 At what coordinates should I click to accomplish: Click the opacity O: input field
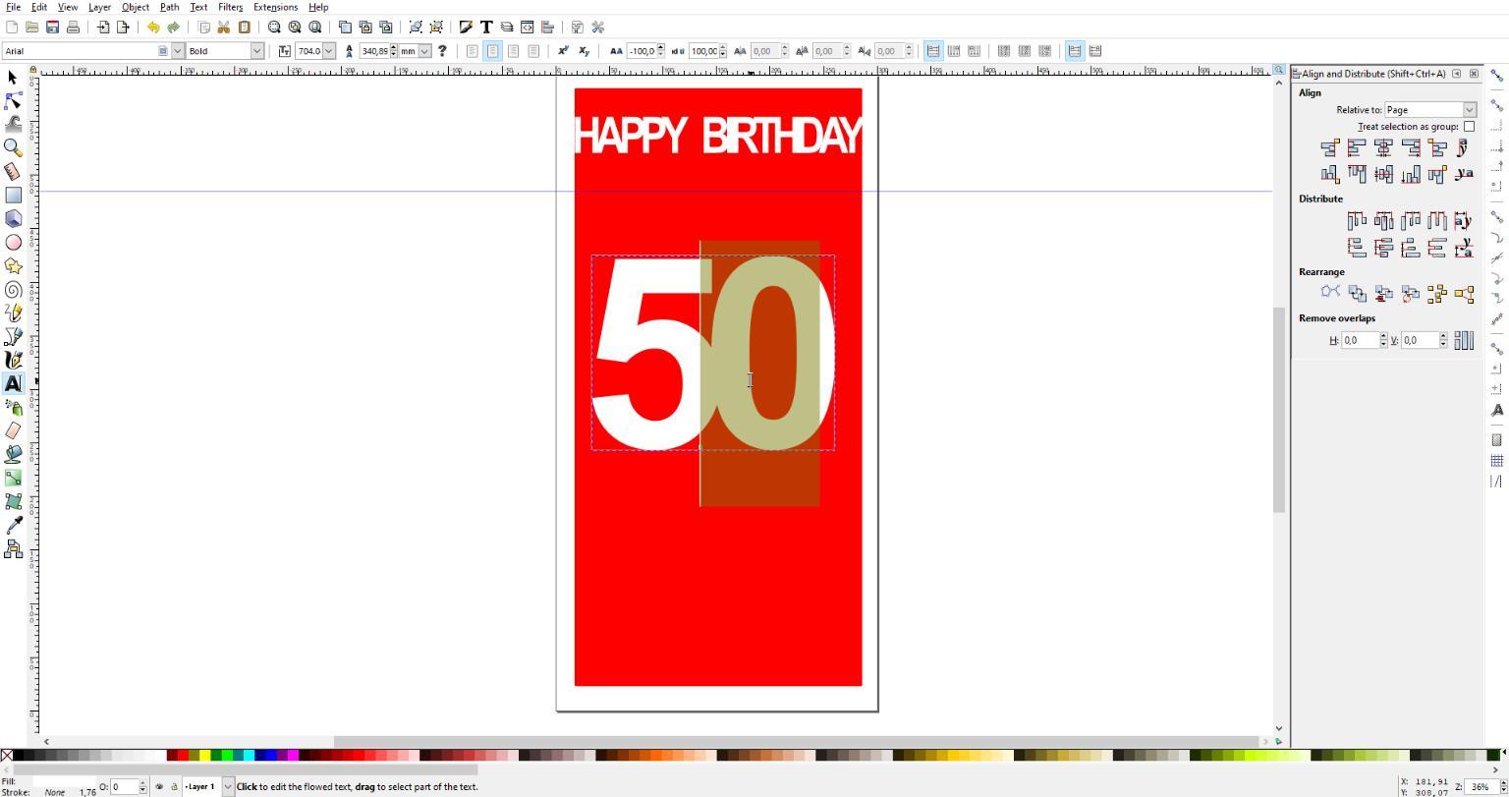[x=125, y=786]
